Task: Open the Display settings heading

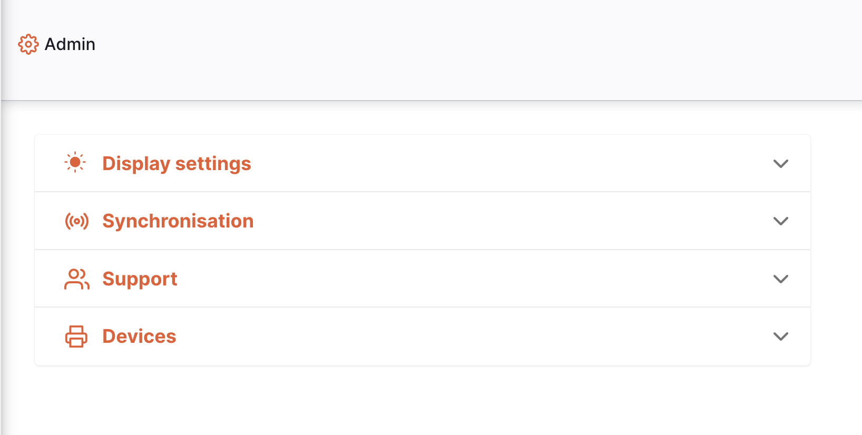Action: [177, 164]
